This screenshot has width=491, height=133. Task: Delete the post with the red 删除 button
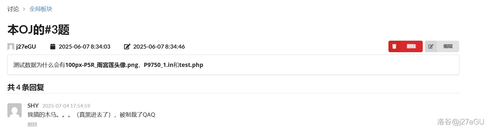(405, 46)
